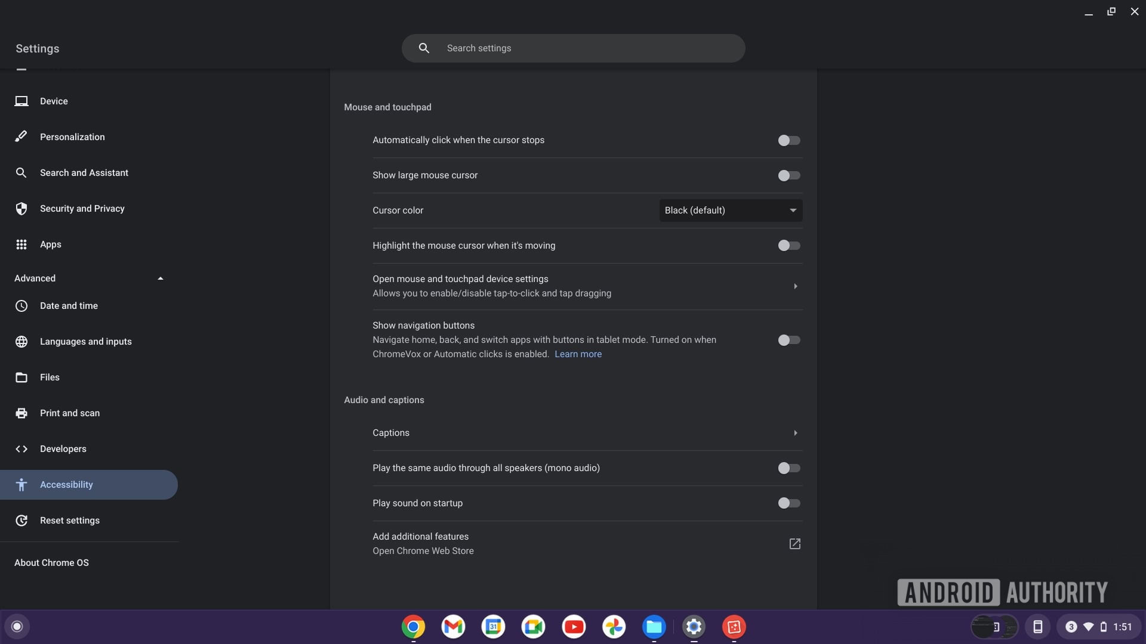Enable automatic click when cursor stops
The height and width of the screenshot is (644, 1146).
(788, 141)
